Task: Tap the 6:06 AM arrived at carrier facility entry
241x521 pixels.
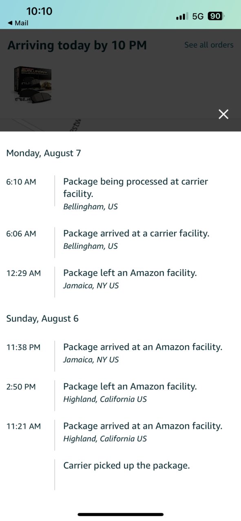Action: coord(120,240)
